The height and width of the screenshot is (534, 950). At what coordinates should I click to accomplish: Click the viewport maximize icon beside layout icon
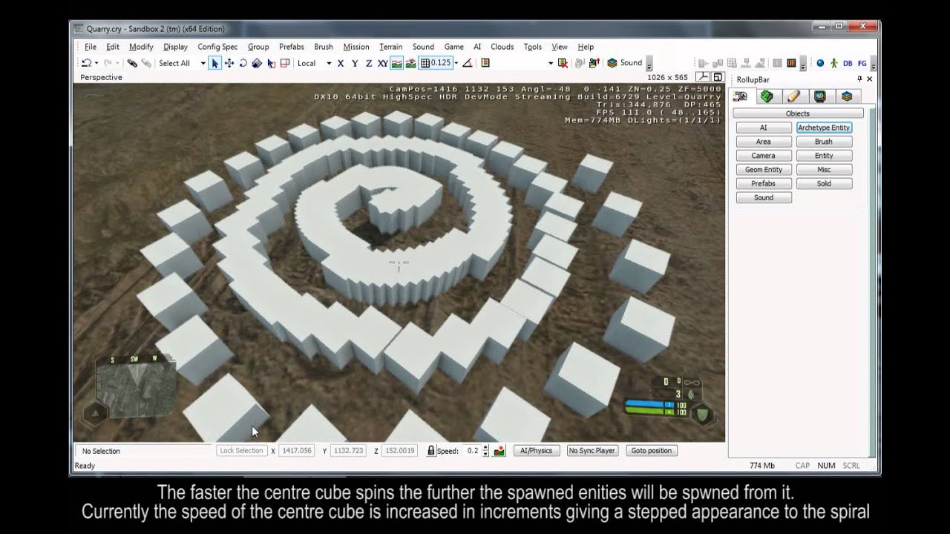(x=718, y=77)
